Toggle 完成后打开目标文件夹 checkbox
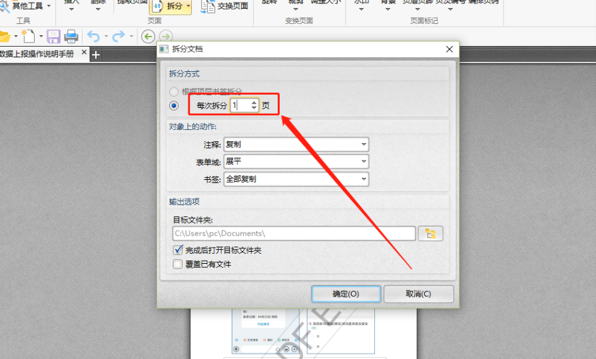Viewport: 596px width, 359px height. click(178, 250)
